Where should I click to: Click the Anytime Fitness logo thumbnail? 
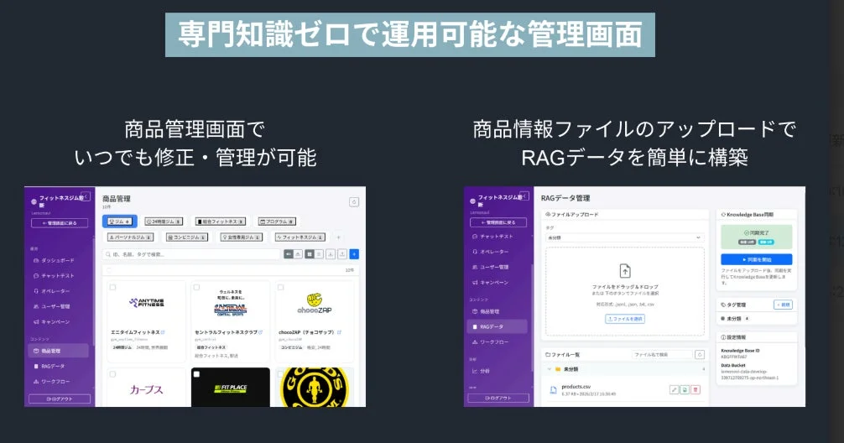(147, 303)
